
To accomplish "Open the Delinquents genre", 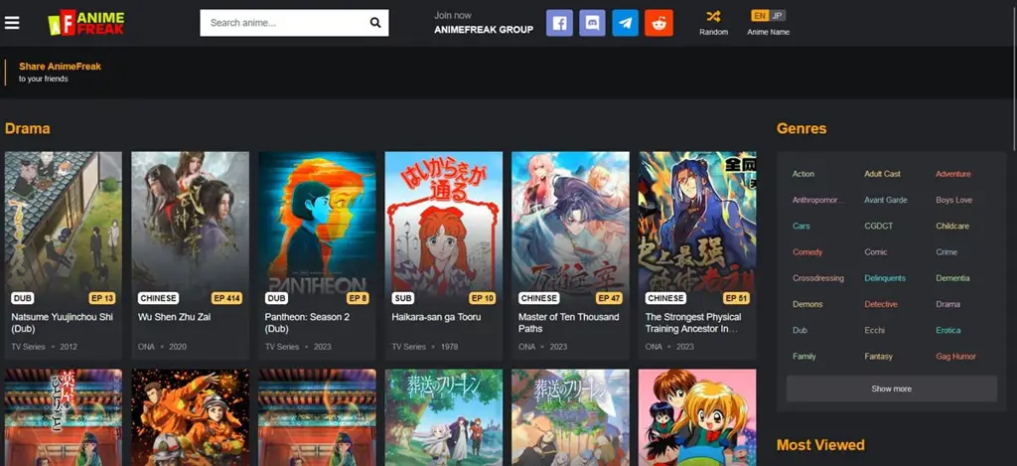I will [885, 278].
